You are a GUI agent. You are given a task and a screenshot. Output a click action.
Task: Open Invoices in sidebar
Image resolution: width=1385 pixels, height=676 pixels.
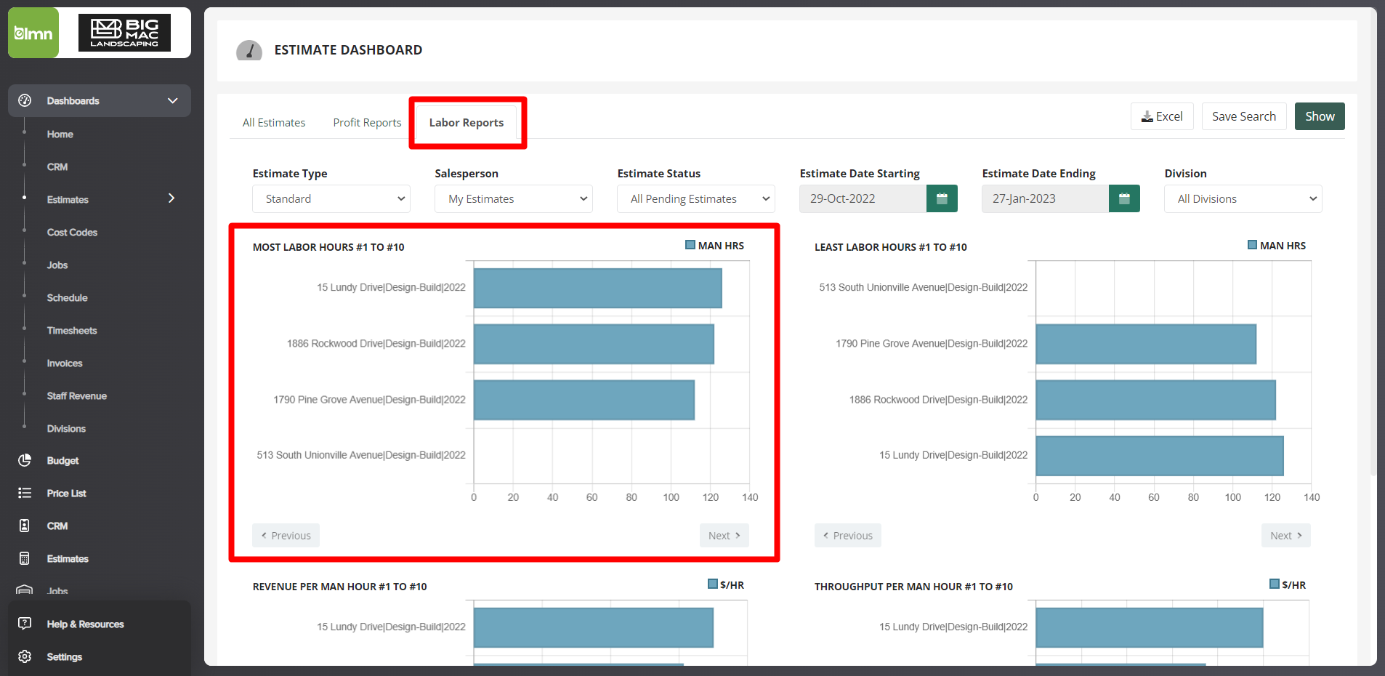[x=65, y=363]
